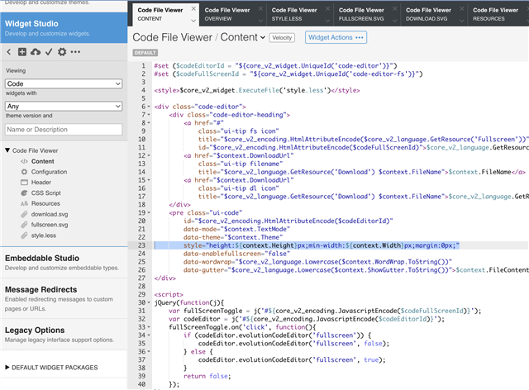Collapse the Code File Viewer tree node
Image resolution: width=529 pixels, height=390 pixels.
pyautogui.click(x=7, y=150)
